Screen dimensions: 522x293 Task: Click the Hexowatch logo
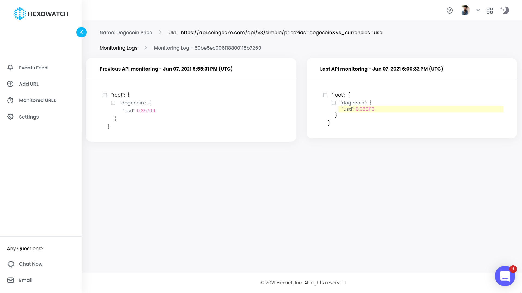(41, 14)
